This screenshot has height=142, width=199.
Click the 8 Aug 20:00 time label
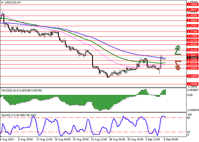pyautogui.click(x=26, y=139)
